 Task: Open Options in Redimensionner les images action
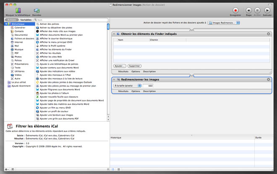coord(136,91)
